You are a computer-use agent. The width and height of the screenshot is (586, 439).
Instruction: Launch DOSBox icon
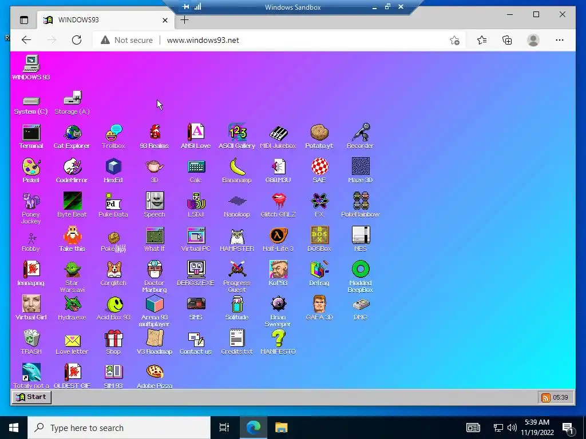319,240
